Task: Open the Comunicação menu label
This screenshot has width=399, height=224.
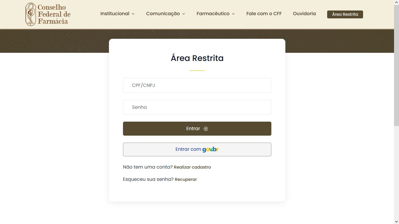Action: 163,14
